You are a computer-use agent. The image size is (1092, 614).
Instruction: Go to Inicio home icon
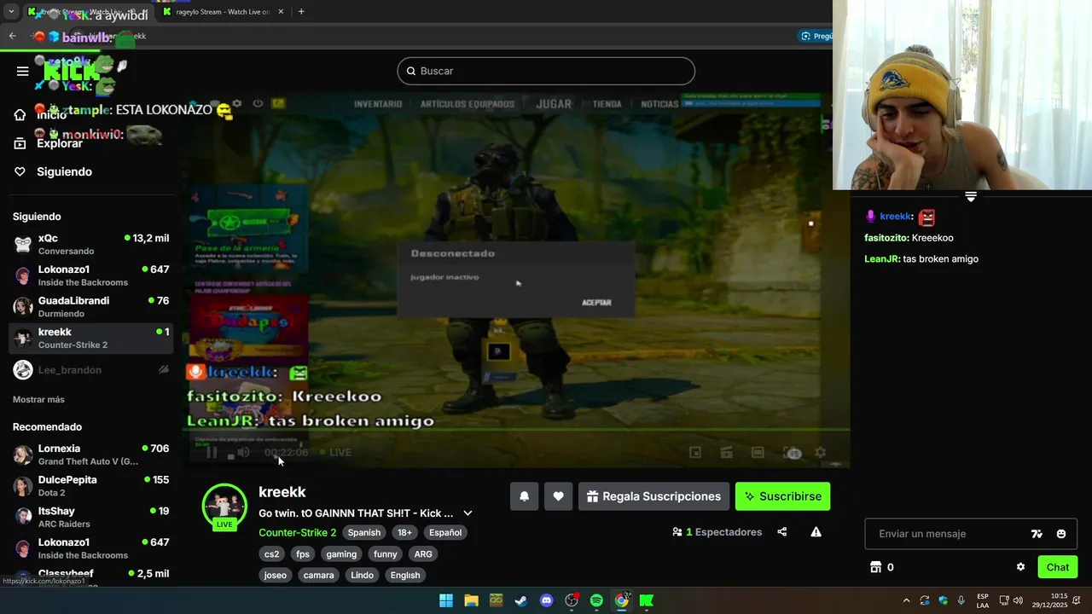pos(20,115)
